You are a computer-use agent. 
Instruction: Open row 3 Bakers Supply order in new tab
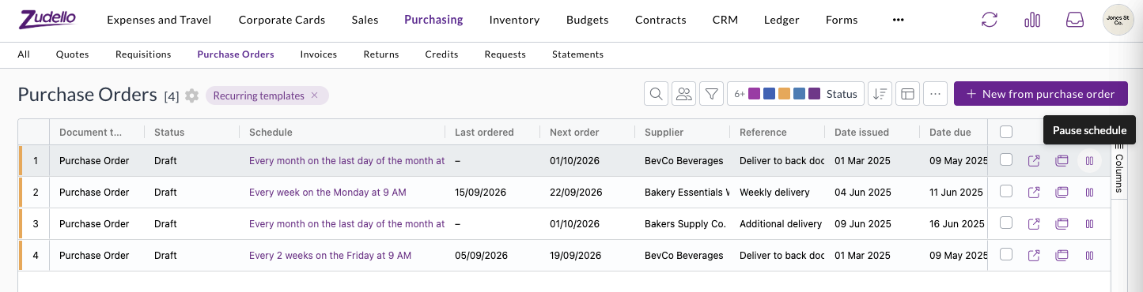[x=1034, y=223]
